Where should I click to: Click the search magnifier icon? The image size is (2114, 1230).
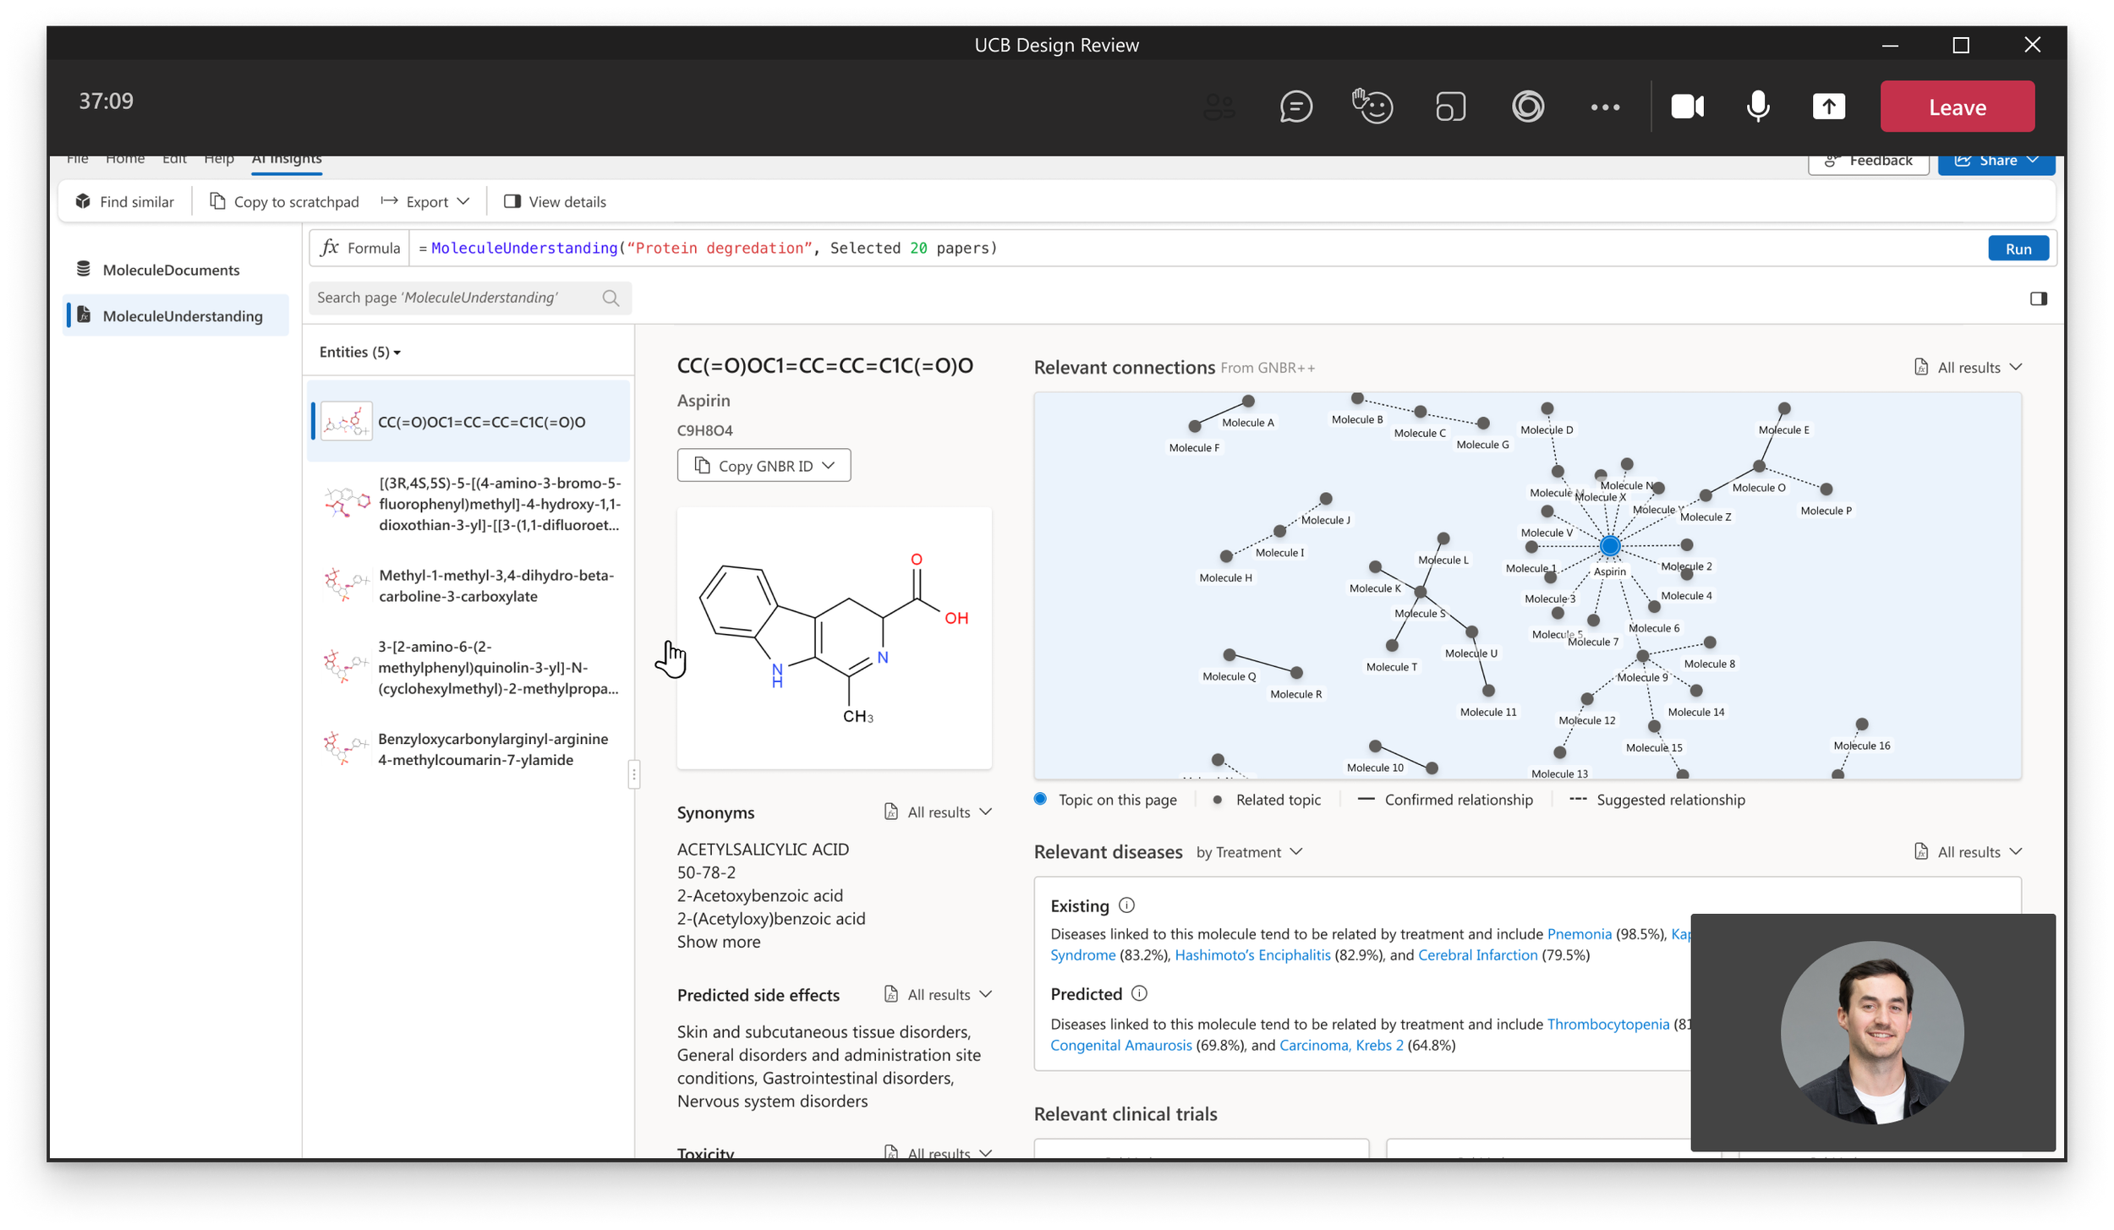coord(611,298)
